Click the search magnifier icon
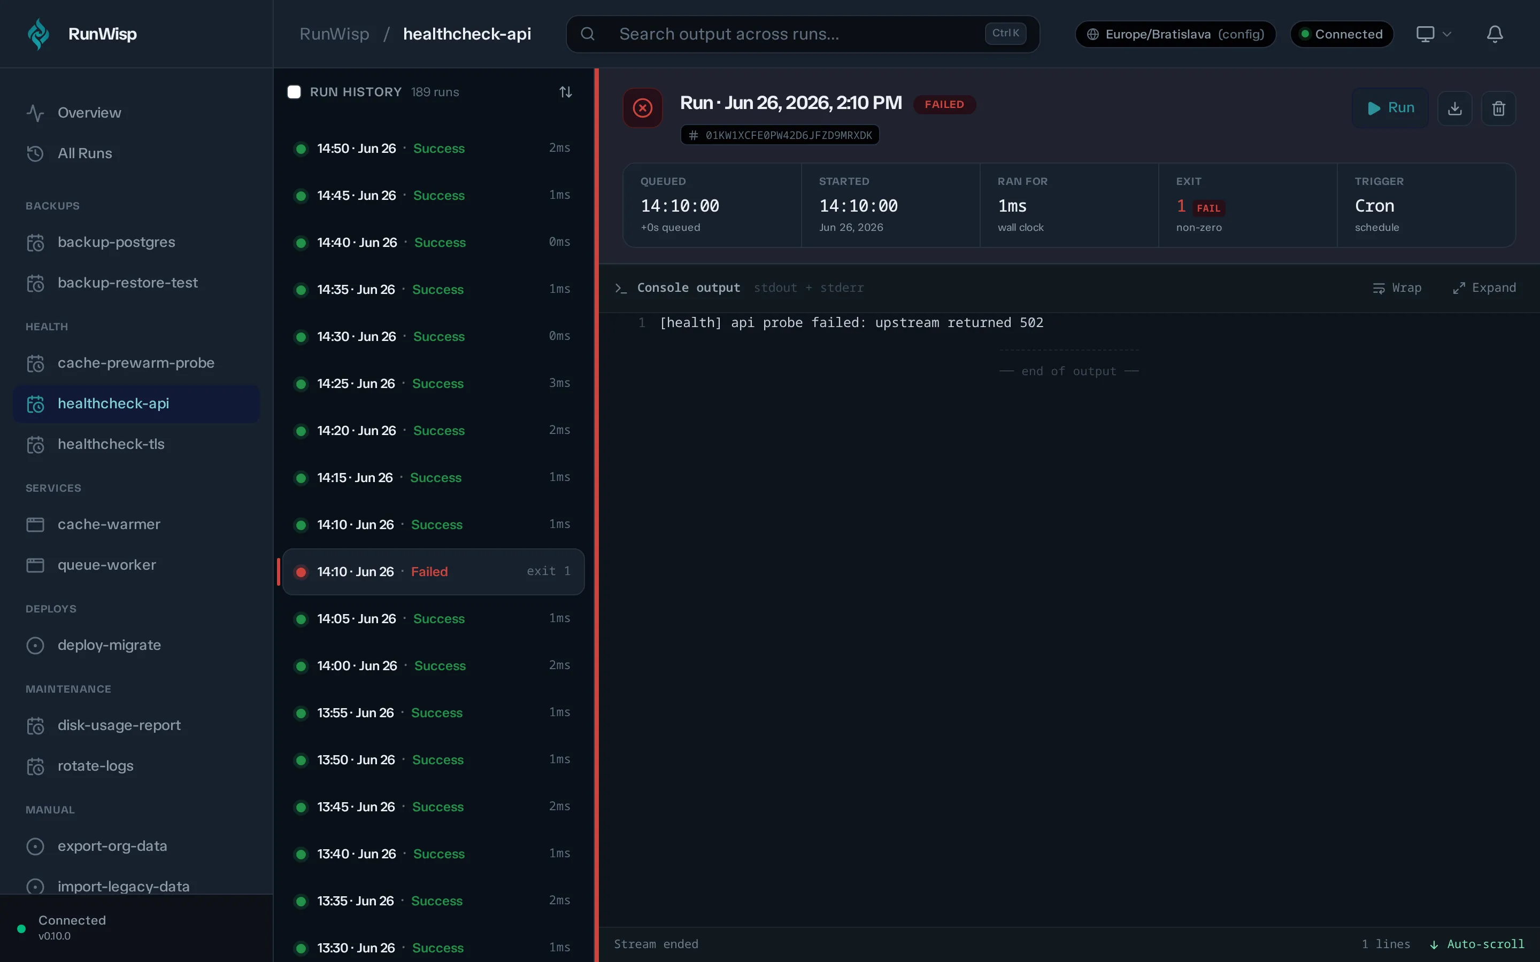This screenshot has height=962, width=1540. tap(587, 34)
